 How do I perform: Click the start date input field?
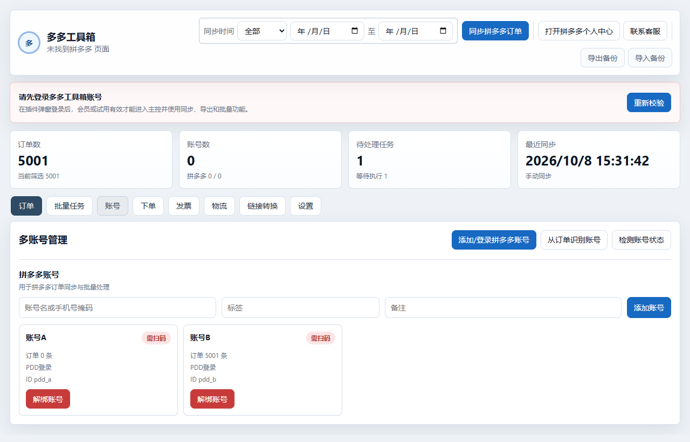pyautogui.click(x=327, y=31)
